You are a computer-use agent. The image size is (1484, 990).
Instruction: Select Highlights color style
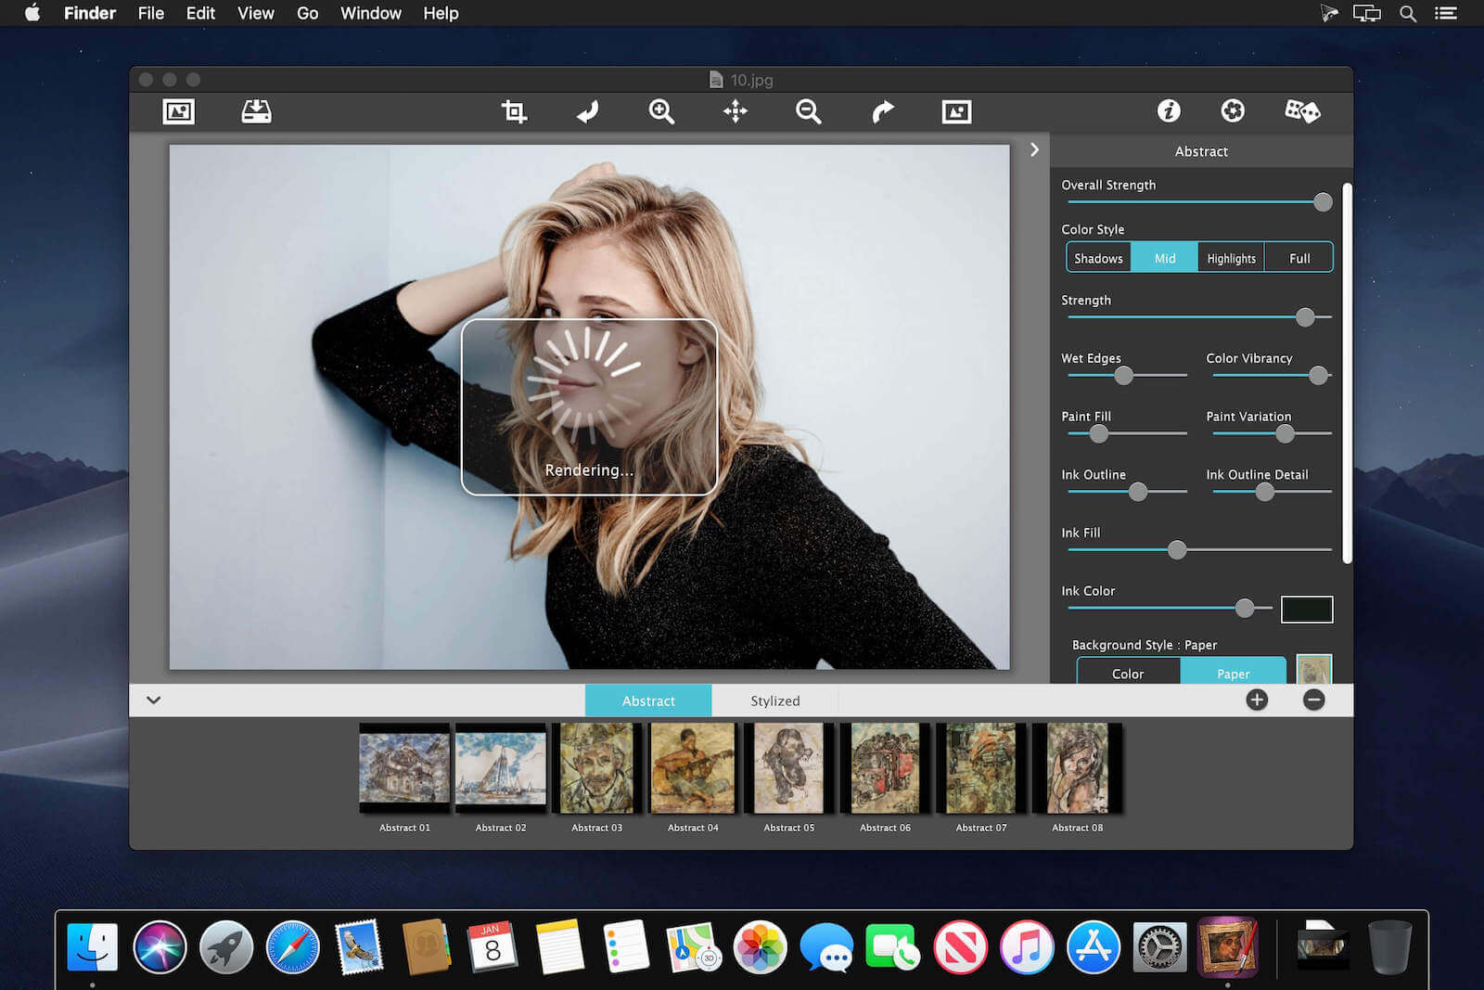click(1231, 258)
